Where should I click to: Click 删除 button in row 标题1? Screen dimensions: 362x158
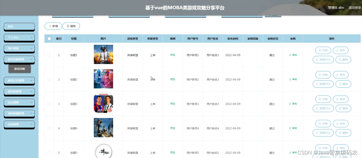343,60
